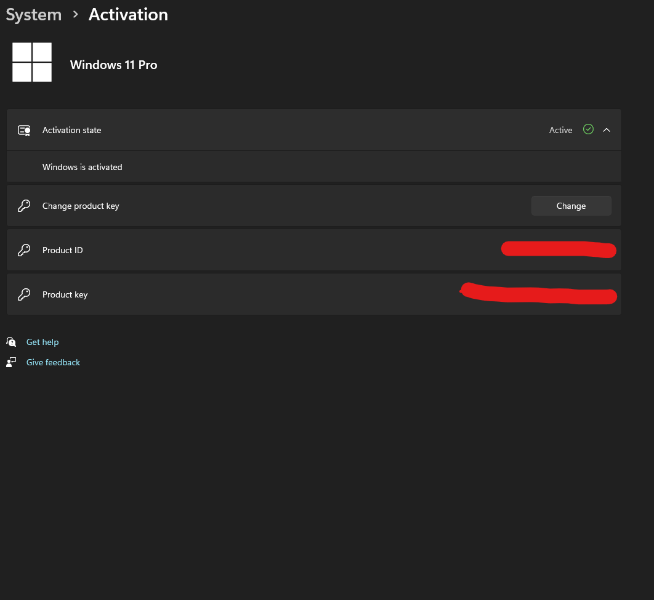Click the Change product key button
654x600 pixels.
click(571, 206)
